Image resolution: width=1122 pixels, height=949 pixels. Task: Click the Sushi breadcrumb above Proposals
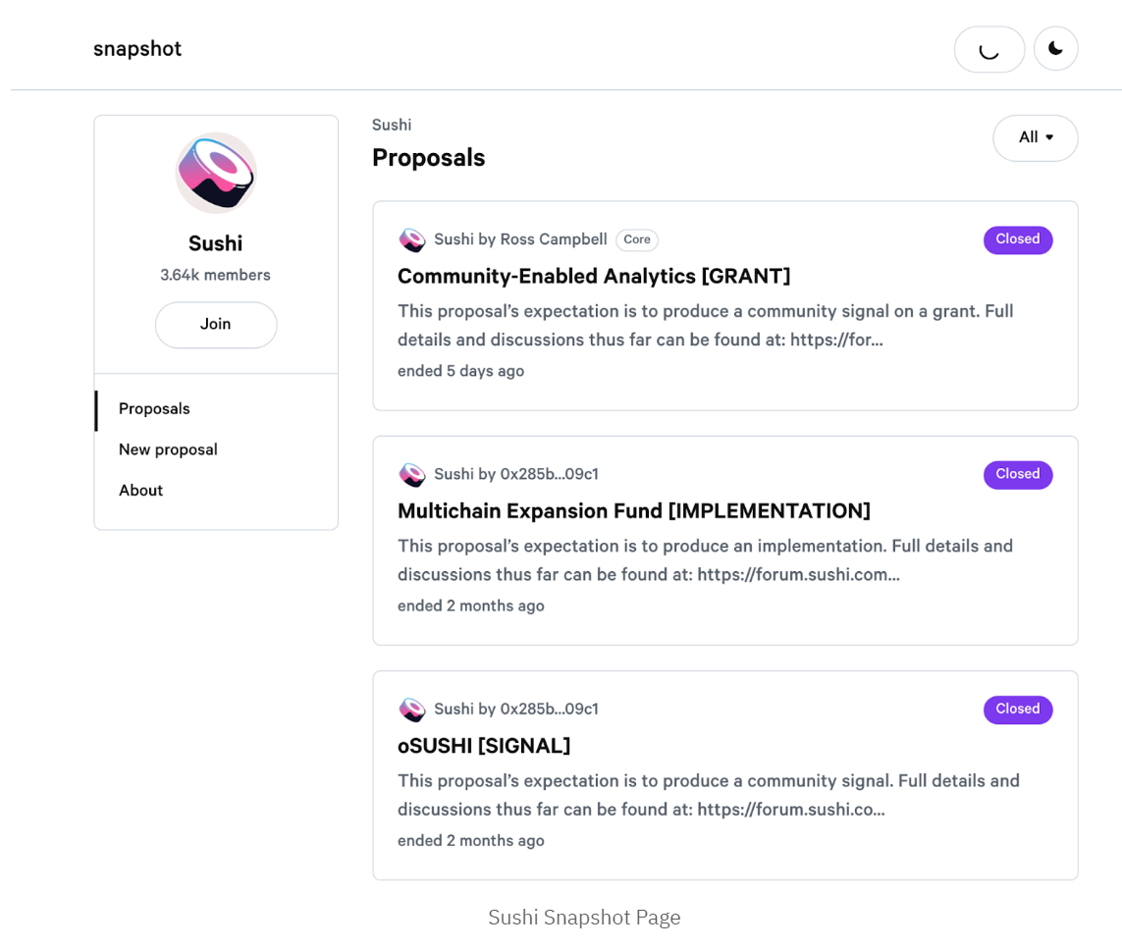click(392, 126)
